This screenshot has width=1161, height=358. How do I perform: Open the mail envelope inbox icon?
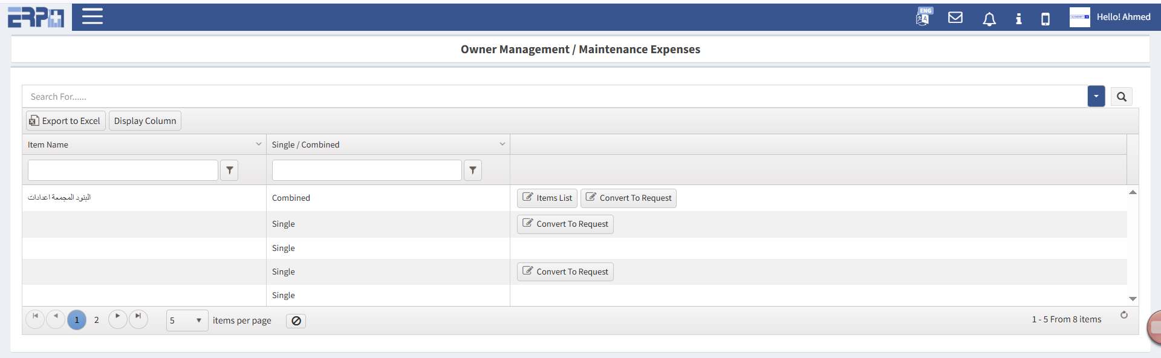955,18
